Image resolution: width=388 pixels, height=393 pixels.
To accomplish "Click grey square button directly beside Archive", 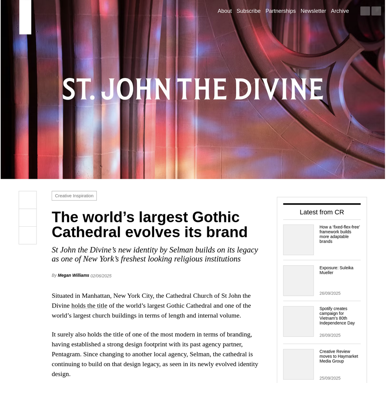I will [x=365, y=11].
